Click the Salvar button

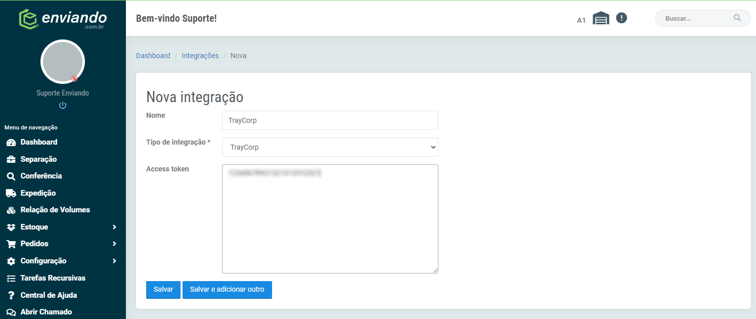point(163,290)
